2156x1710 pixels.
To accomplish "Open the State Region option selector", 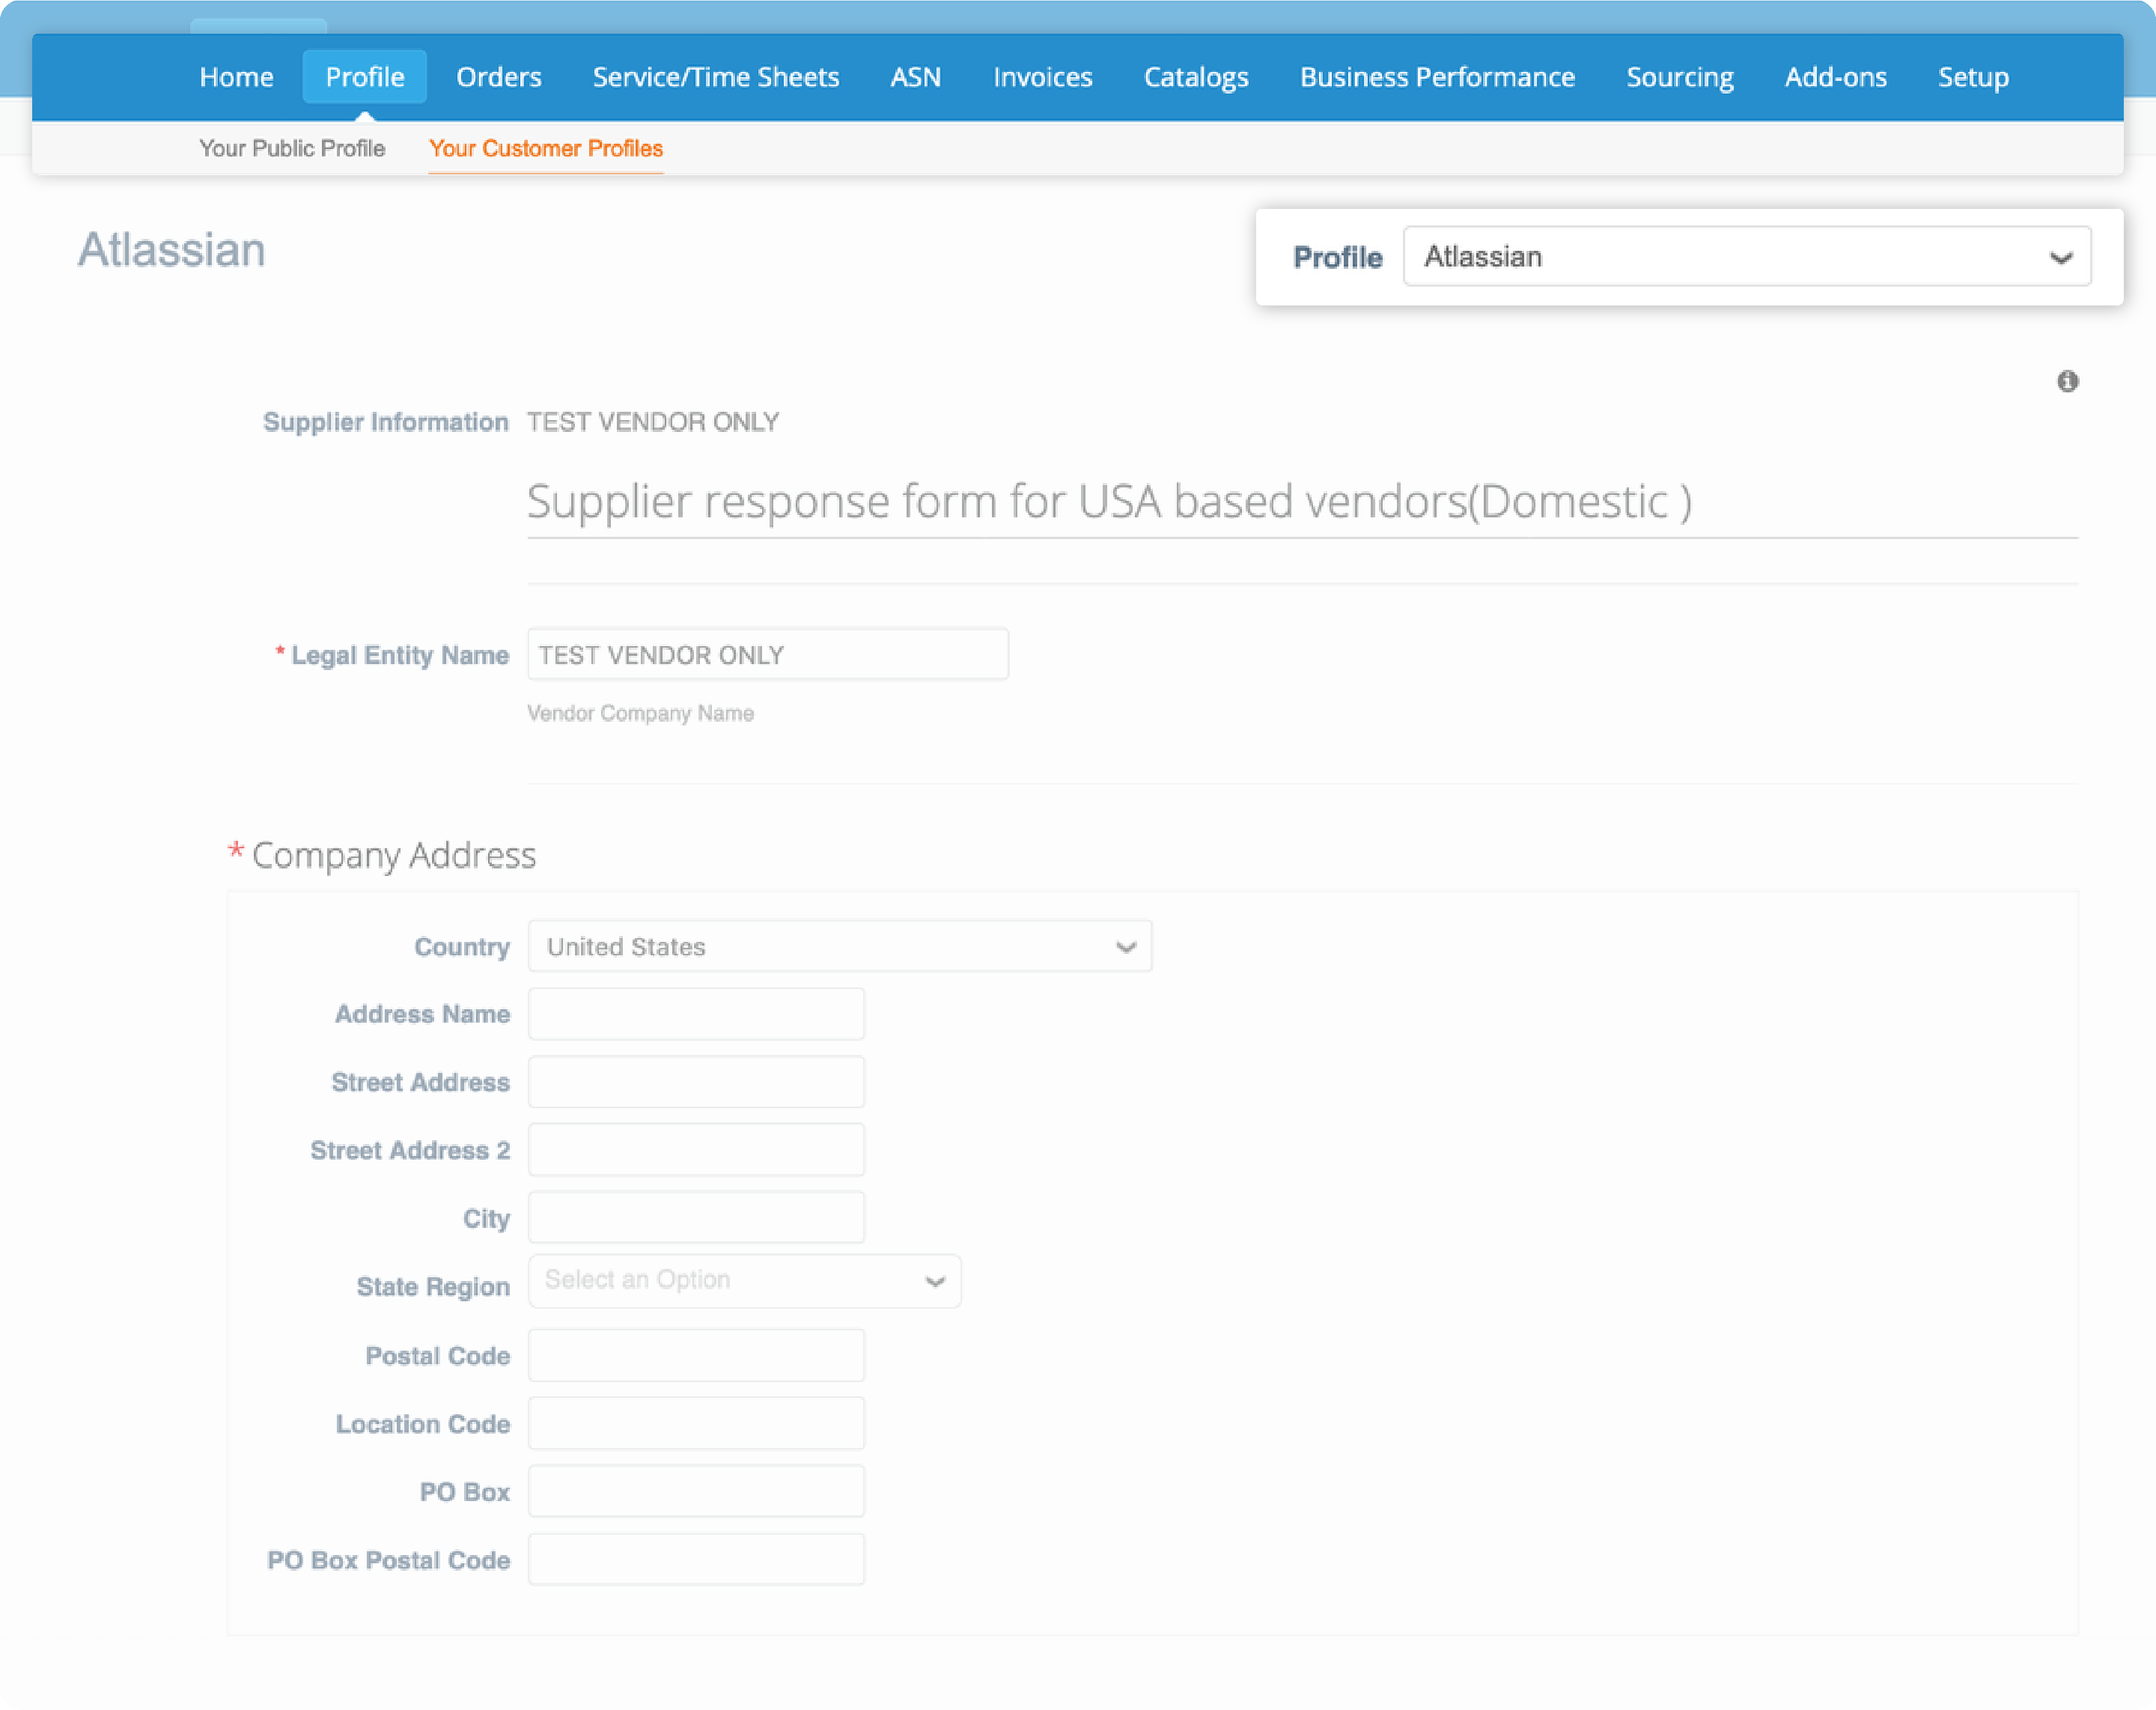I will (x=744, y=1280).
